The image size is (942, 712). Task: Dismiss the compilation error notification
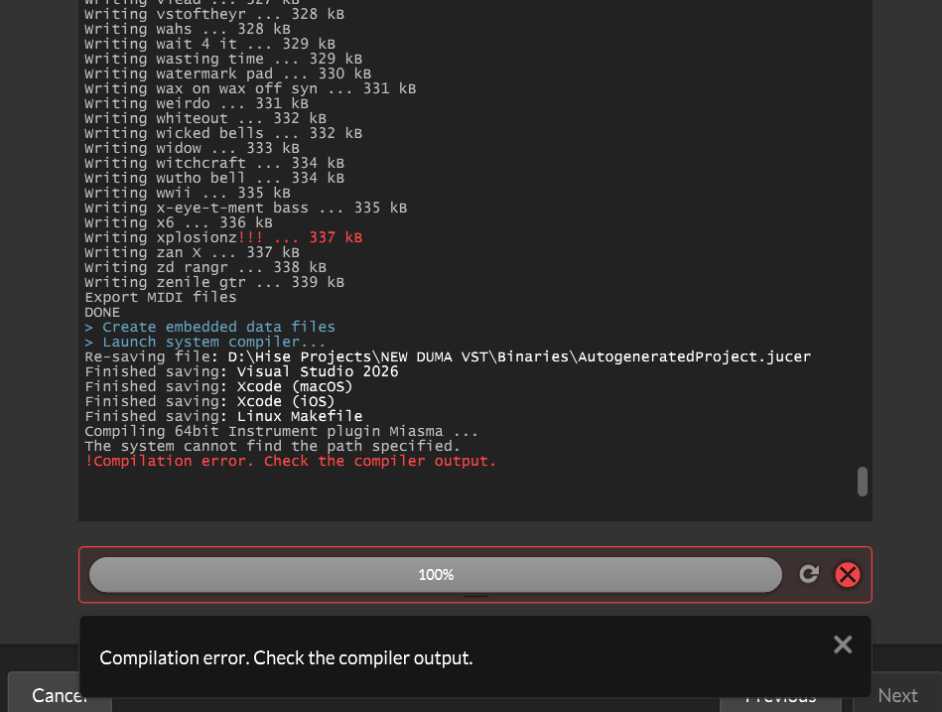(x=843, y=644)
